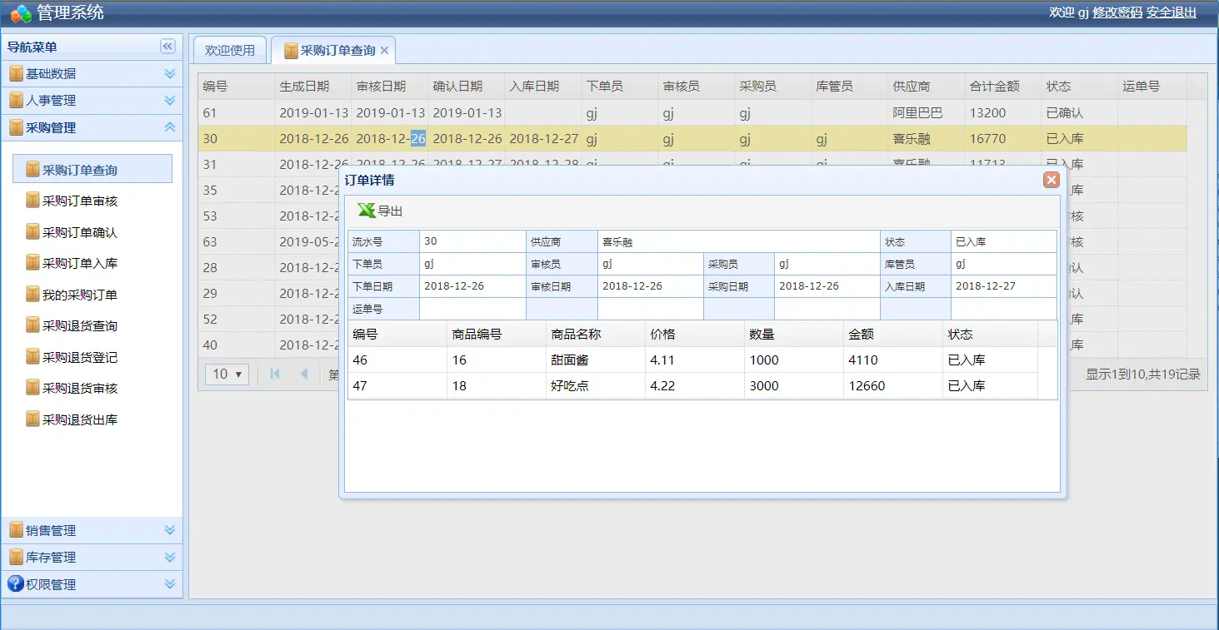Select detail row with product 甜面酱
Screen dimensions: 1219x630
[692, 360]
